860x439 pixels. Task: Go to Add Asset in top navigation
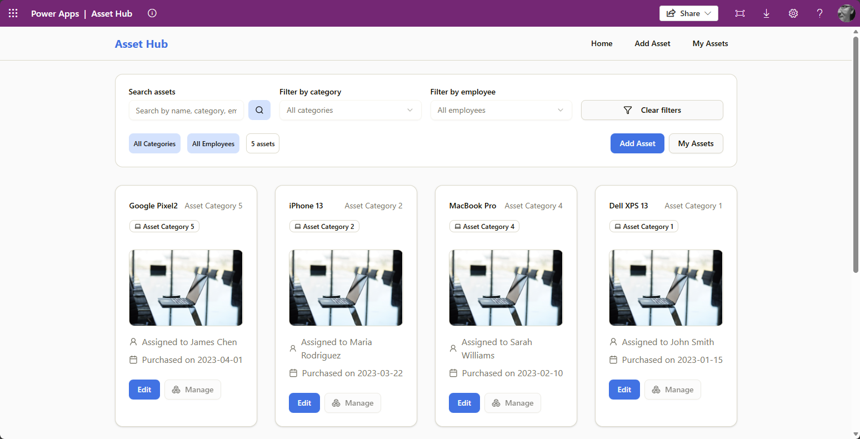click(652, 43)
